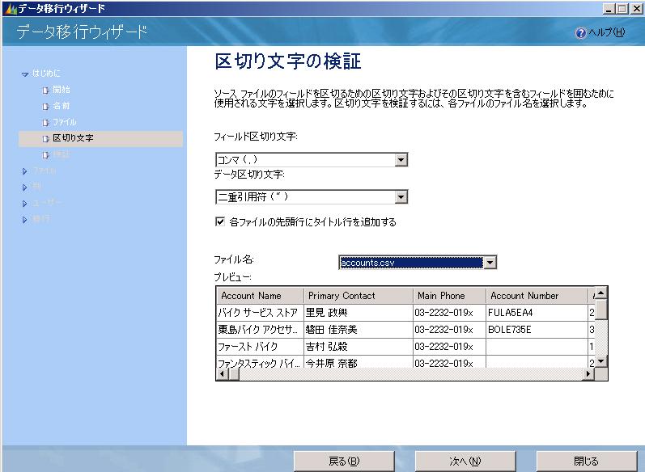The width and height of the screenshot is (645, 472).
Task: Open the フィールド区切り文字 comma dropdown
Action: click(401, 161)
